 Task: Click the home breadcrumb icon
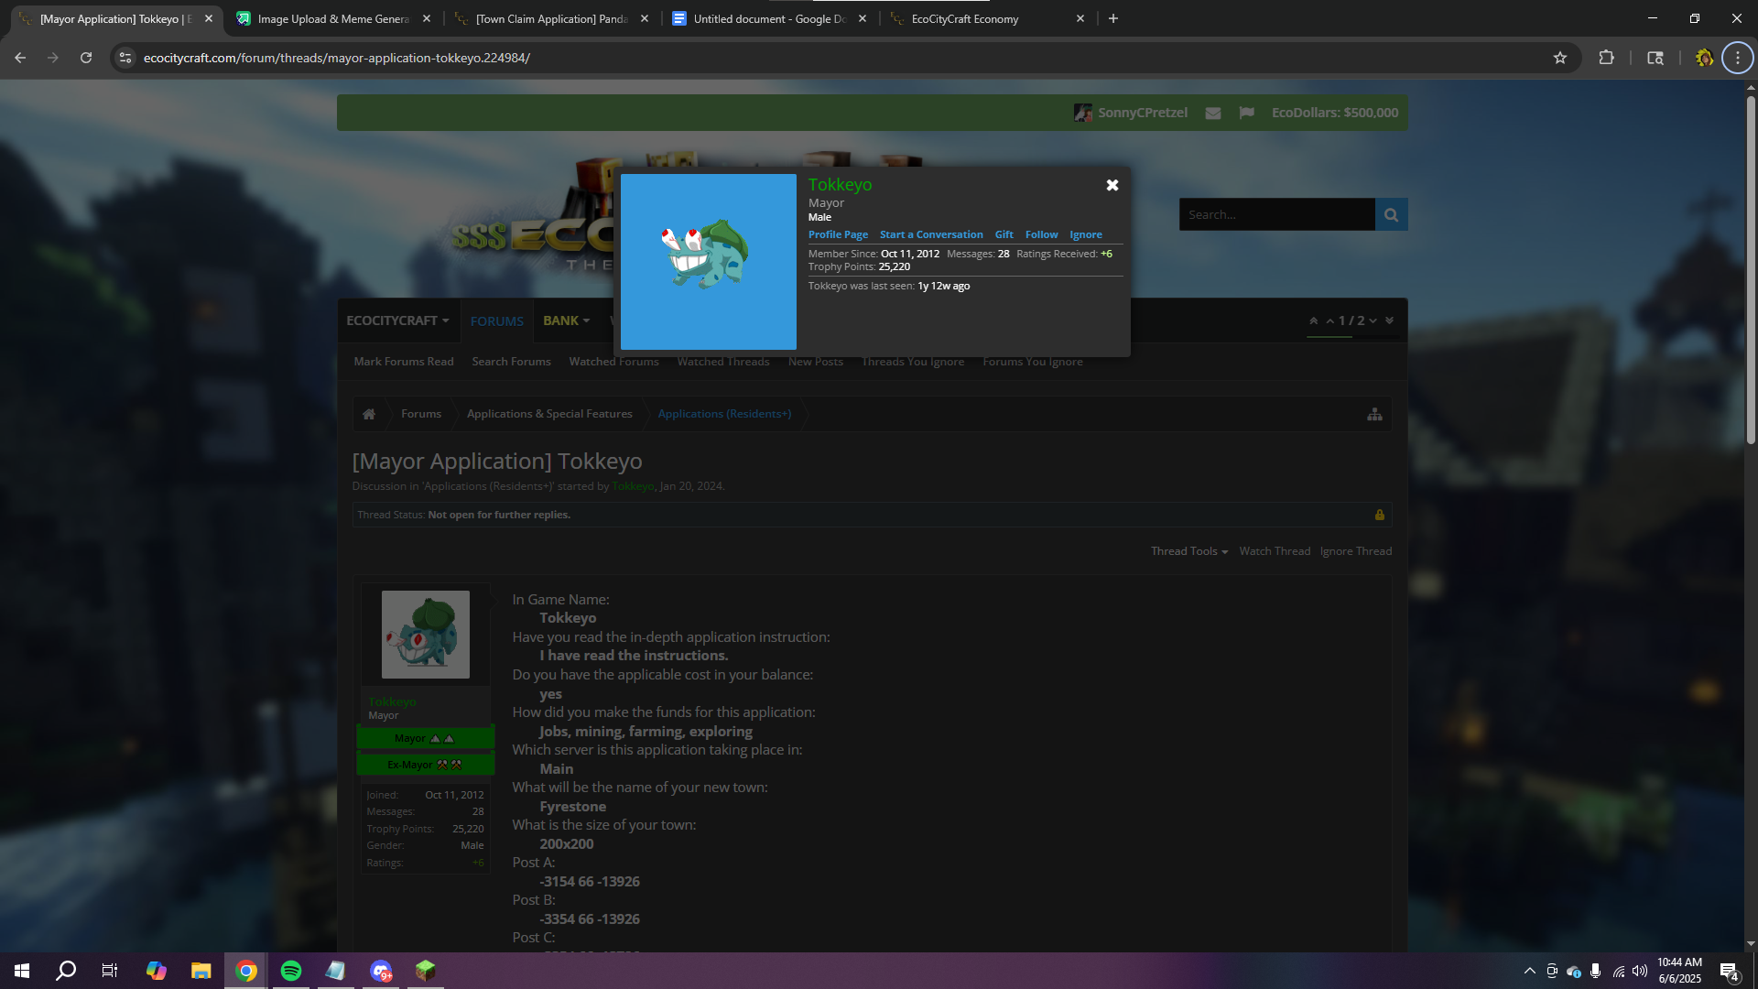click(369, 414)
